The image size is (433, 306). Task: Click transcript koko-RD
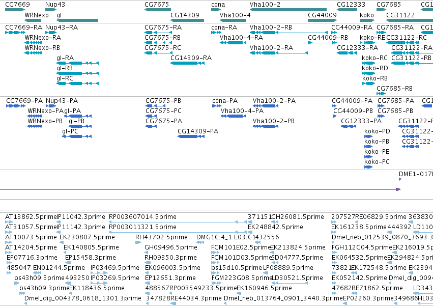(368, 73)
